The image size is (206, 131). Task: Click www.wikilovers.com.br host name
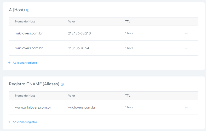(x=33, y=107)
